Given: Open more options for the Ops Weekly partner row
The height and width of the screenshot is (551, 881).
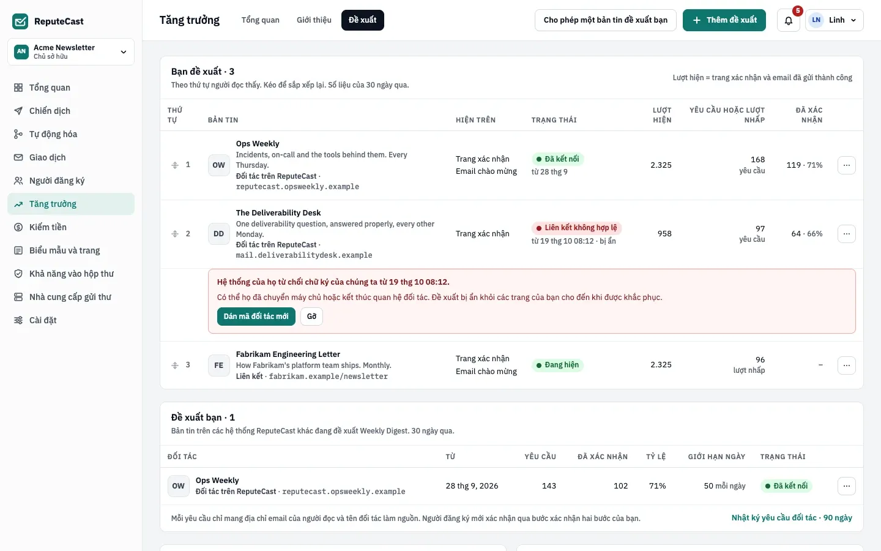Looking at the screenshot, I should (x=847, y=486).
